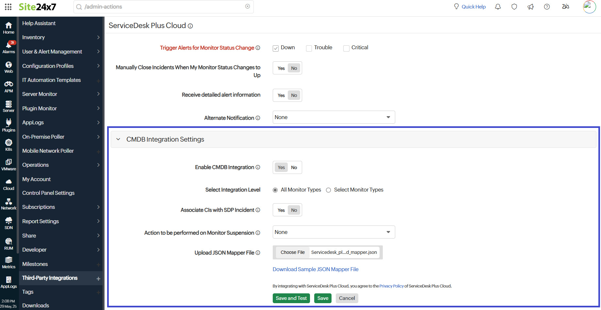Open the Third-Party Integrations menu item

point(50,278)
